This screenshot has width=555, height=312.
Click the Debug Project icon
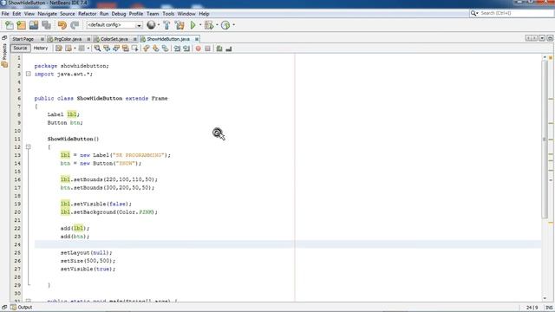209,25
